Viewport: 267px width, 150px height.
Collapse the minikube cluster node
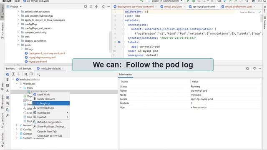tap(13, 80)
